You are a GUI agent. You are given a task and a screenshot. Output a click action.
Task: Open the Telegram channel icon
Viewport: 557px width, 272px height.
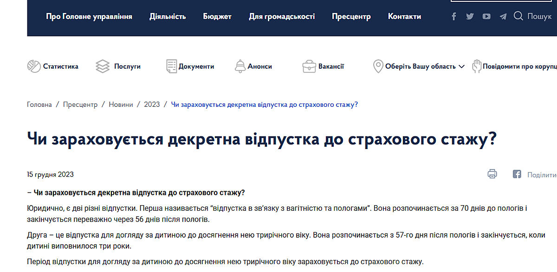(503, 17)
